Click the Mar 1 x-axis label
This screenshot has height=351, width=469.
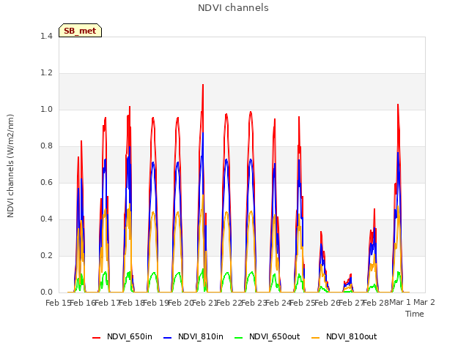[400, 303]
